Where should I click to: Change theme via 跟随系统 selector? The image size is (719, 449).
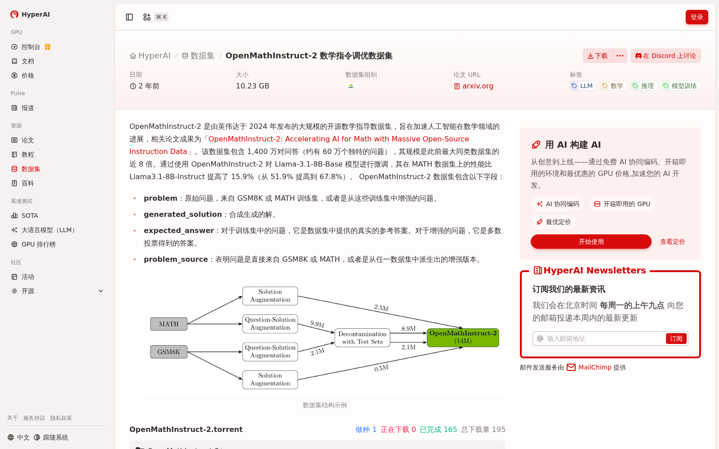coord(51,437)
